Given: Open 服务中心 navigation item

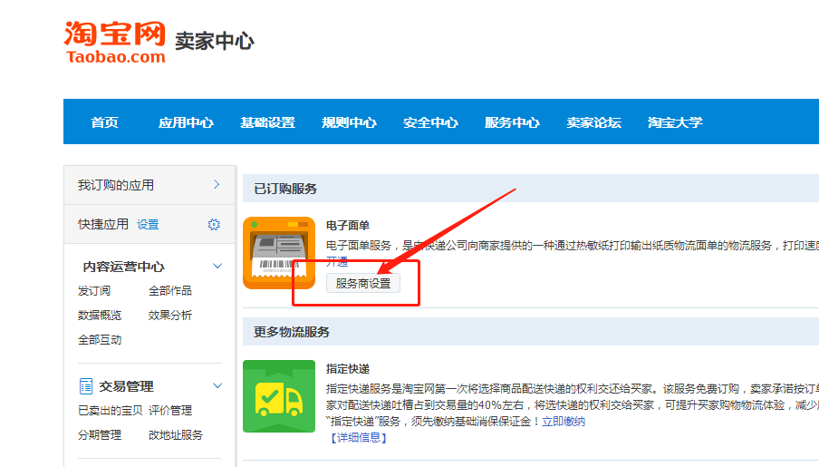Looking at the screenshot, I should coord(512,122).
